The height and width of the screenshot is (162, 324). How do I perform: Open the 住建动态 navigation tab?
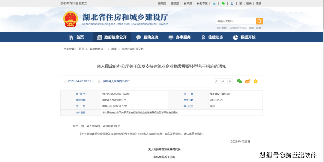(212, 37)
